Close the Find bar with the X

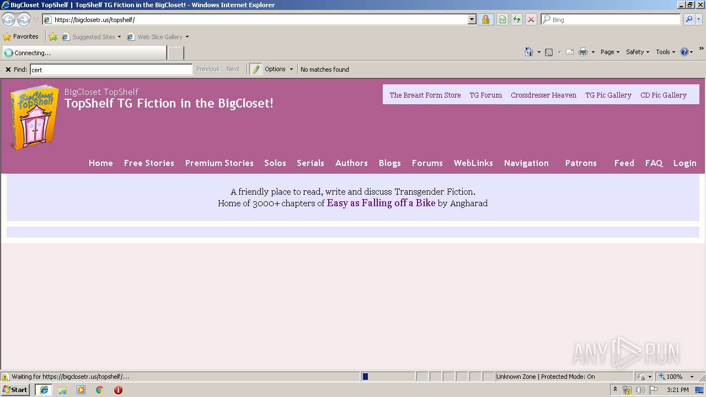8,69
